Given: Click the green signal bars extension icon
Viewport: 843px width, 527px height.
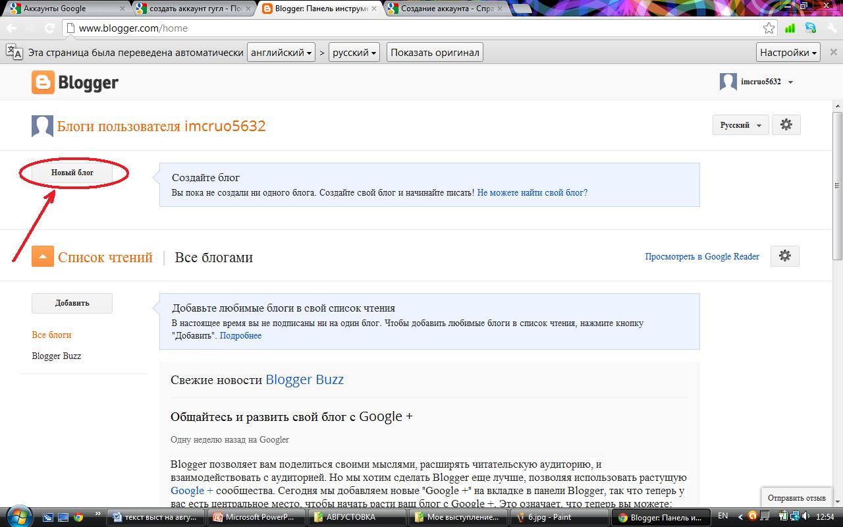Looking at the screenshot, I should pyautogui.click(x=790, y=28).
